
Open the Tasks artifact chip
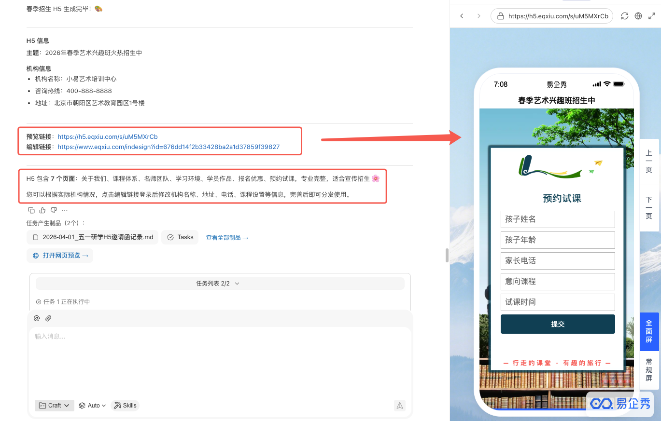[x=180, y=237]
